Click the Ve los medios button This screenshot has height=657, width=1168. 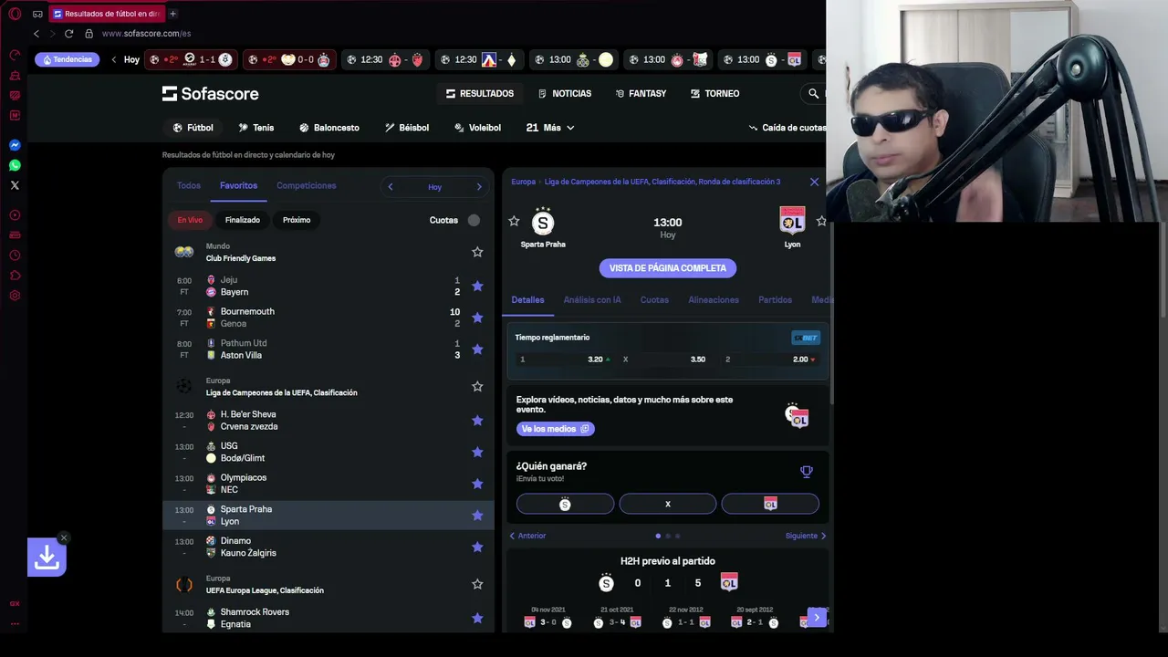click(x=555, y=429)
